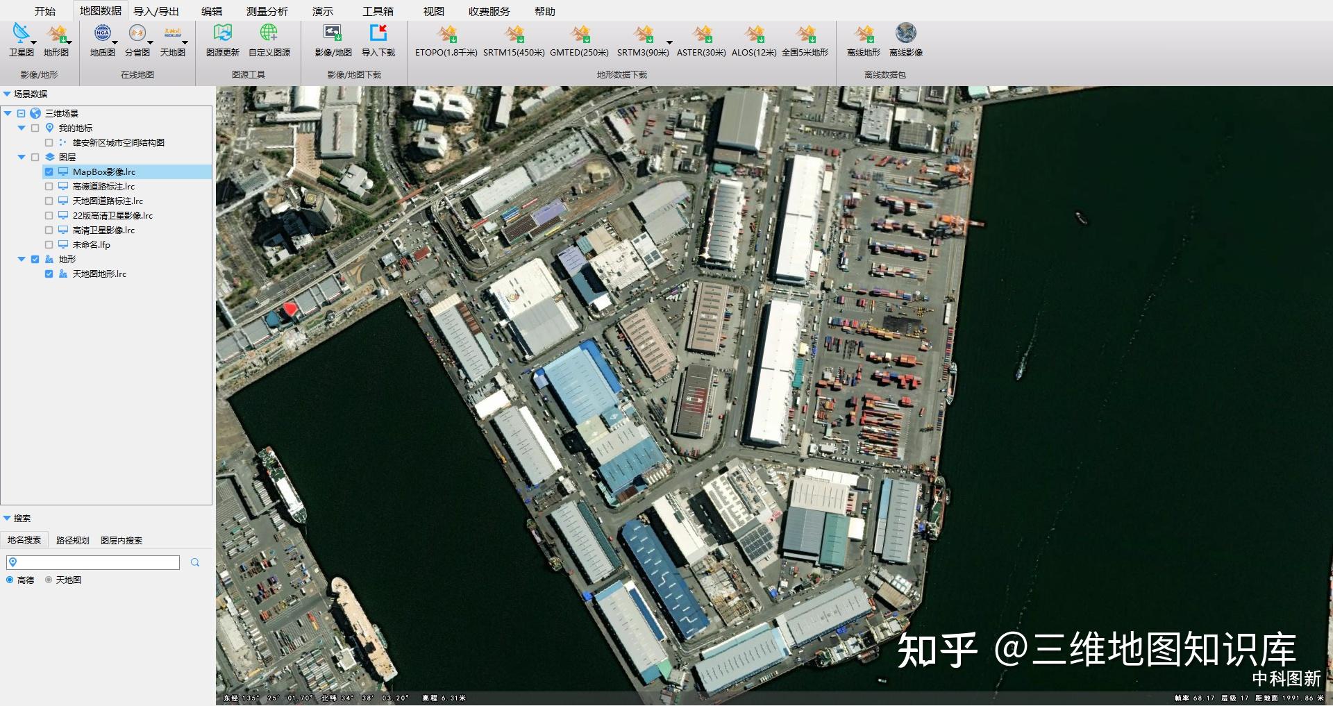The height and width of the screenshot is (706, 1333).
Task: Open the 天地图 dropdown arrow in ribbon
Action: (x=185, y=43)
